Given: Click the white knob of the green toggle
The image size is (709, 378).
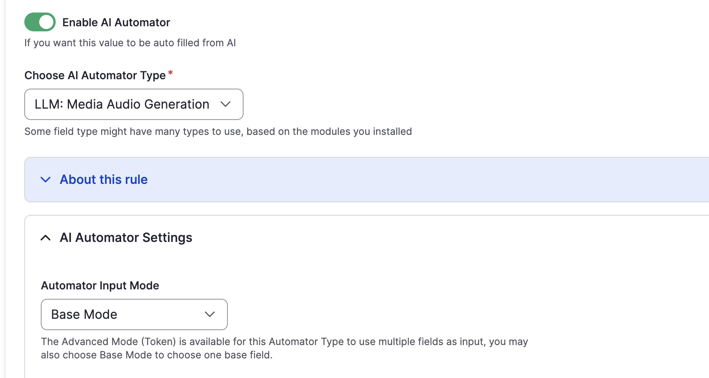Looking at the screenshot, I should (x=46, y=22).
